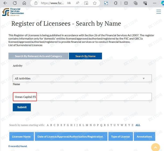Viewport: 164px width, 151px height.
Task: Select the Search By Name tab
Action: tap(85, 56)
